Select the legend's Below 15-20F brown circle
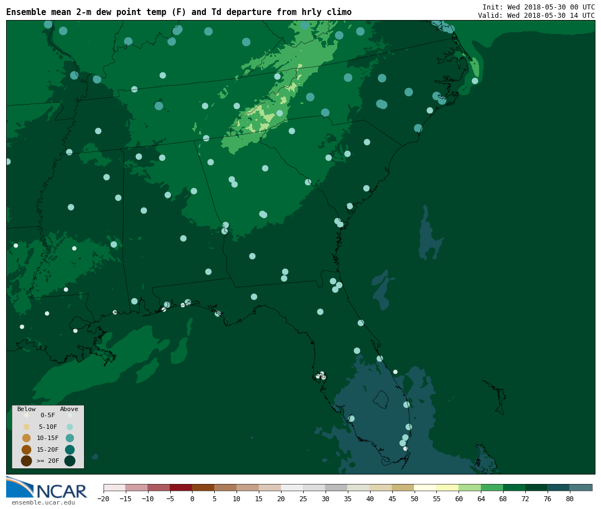The width and height of the screenshot is (601, 509). tap(27, 449)
